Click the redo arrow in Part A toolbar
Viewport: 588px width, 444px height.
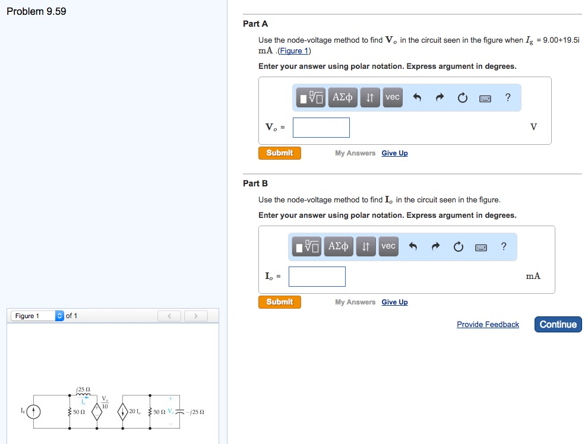coord(441,97)
